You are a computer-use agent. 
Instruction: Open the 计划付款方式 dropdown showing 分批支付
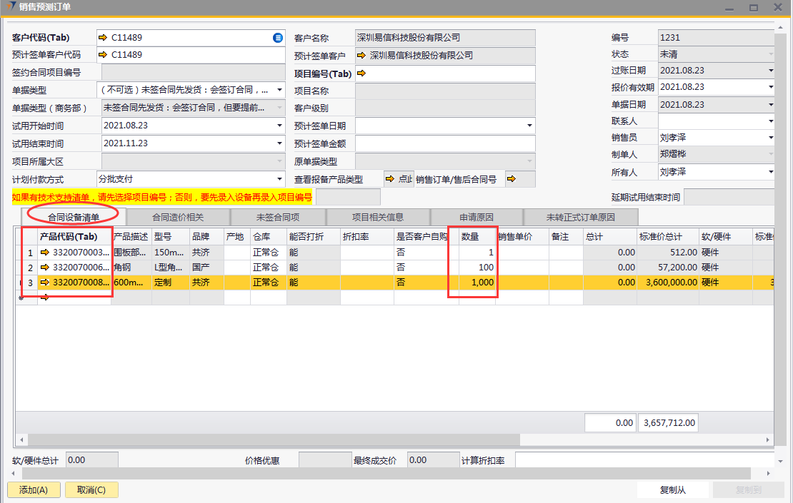(x=279, y=179)
